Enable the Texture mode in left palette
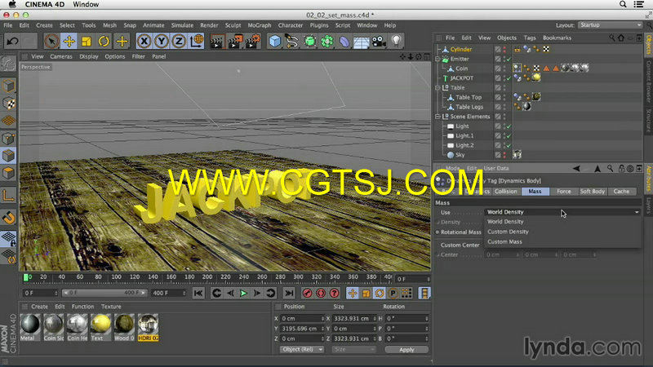 point(8,104)
